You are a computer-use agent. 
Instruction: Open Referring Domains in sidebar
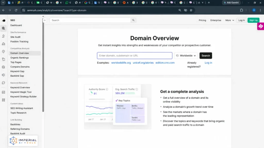(20, 129)
